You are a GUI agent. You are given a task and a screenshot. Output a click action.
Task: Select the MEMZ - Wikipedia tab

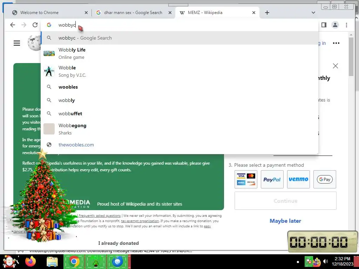point(217,13)
